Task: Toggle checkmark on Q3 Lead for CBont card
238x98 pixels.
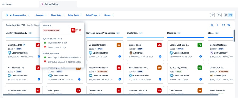Action: [120, 56]
